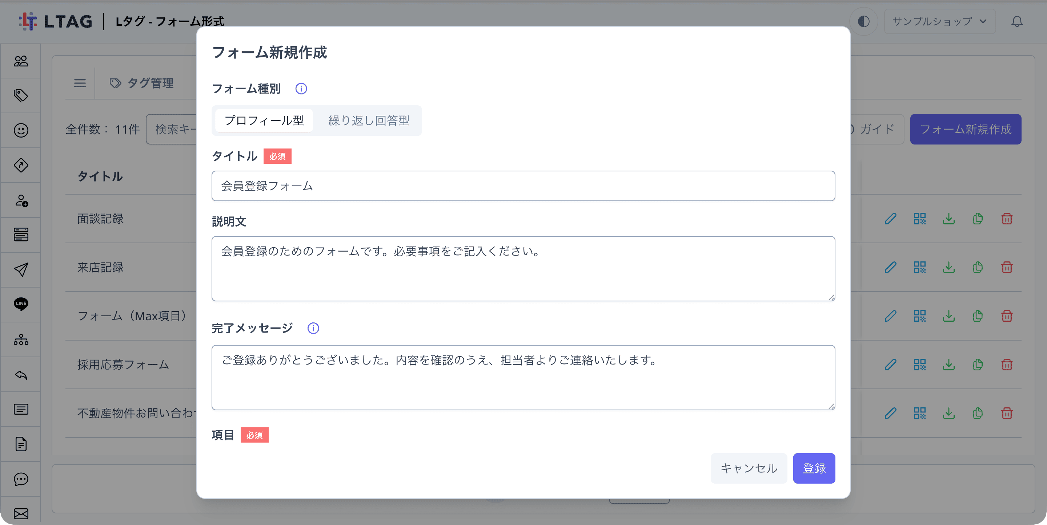Open the smiley face sidebar icon
Viewport: 1047px width, 525px height.
point(21,130)
